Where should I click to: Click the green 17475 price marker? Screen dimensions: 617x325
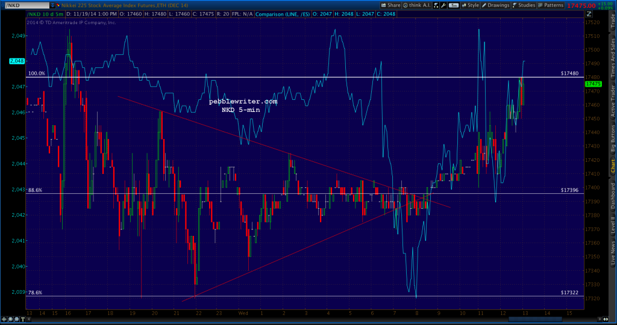click(593, 84)
